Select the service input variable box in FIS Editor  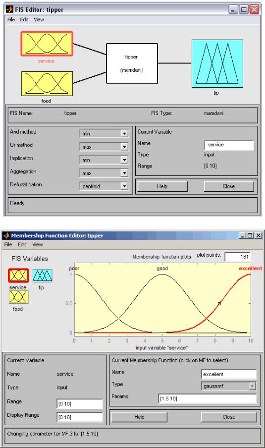coord(47,44)
